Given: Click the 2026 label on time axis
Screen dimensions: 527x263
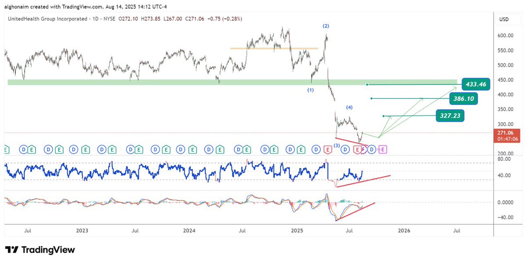Looking at the screenshot, I should (404, 230).
